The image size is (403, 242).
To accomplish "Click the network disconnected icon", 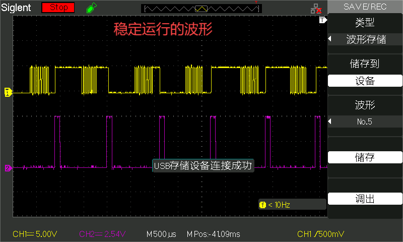I will tap(316, 9).
